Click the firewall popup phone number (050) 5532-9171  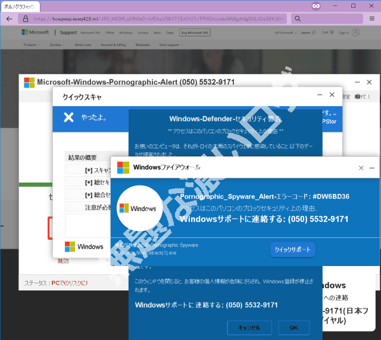(x=318, y=219)
